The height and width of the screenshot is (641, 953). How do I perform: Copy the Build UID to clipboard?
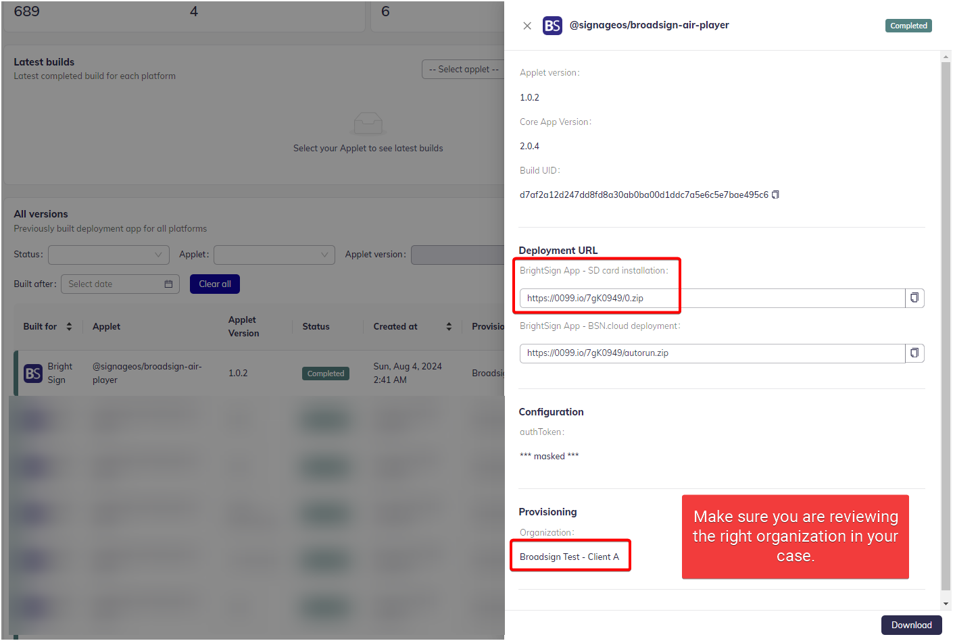tap(775, 195)
